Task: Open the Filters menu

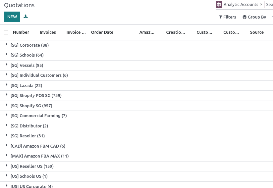Action: pos(227,17)
